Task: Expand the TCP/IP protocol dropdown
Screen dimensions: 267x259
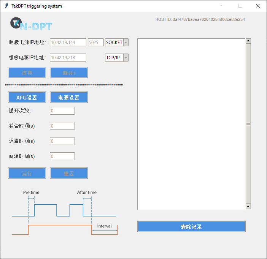Action: point(117,57)
